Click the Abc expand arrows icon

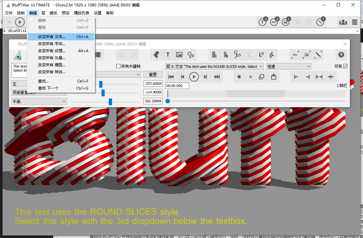point(295,55)
